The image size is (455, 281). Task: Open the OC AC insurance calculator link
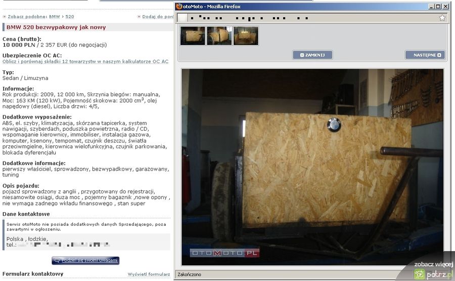coord(85,61)
